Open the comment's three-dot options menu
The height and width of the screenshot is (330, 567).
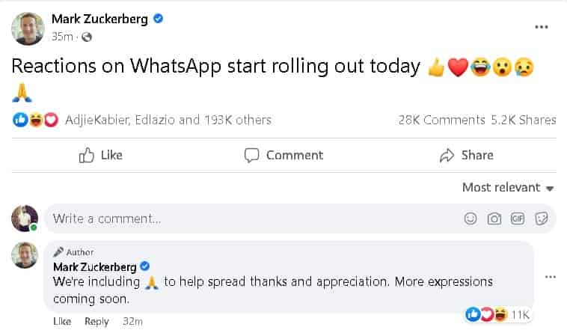pyautogui.click(x=551, y=277)
